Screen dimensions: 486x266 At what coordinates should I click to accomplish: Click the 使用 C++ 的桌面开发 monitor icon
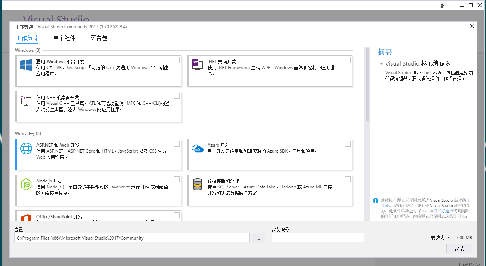pyautogui.click(x=26, y=100)
